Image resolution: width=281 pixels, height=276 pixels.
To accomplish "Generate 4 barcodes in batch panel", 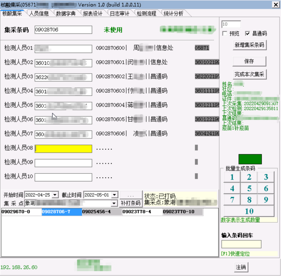I will pos(232,188).
